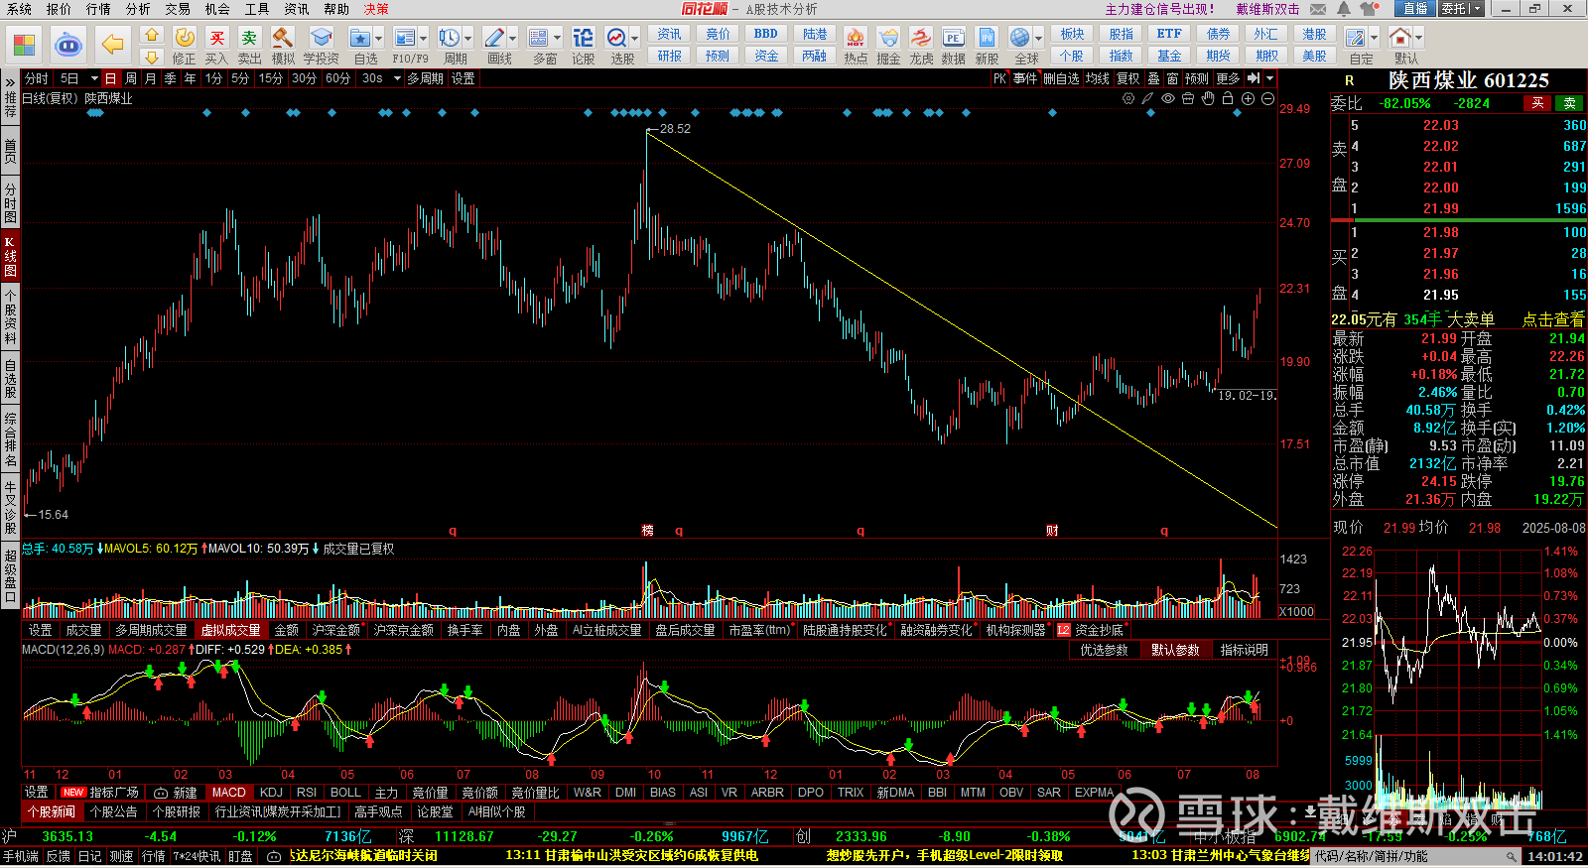The image size is (1588, 868).
Task: Expand the 30s period dropdown arrow
Action: (397, 78)
